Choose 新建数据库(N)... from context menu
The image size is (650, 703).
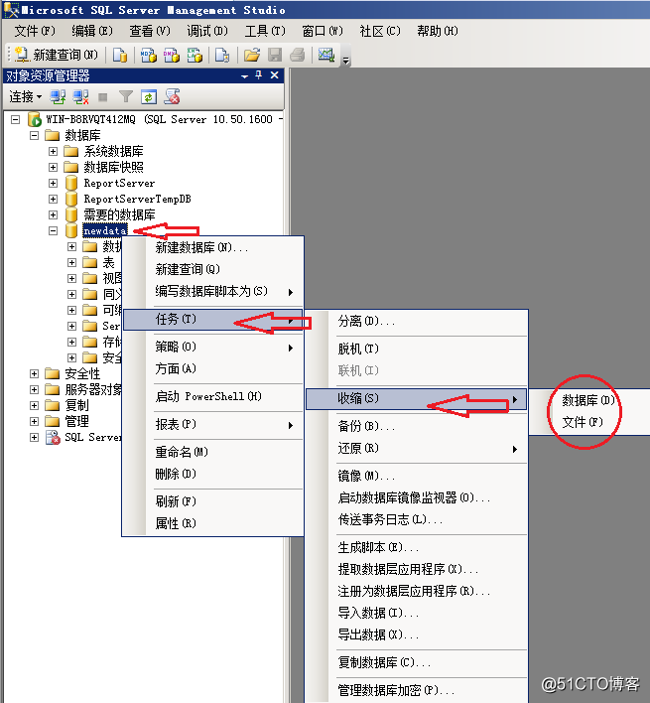(213, 247)
